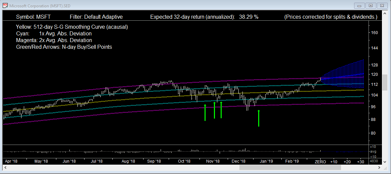Click the +20 forecast day label
The image size is (391, 174).
point(347,162)
